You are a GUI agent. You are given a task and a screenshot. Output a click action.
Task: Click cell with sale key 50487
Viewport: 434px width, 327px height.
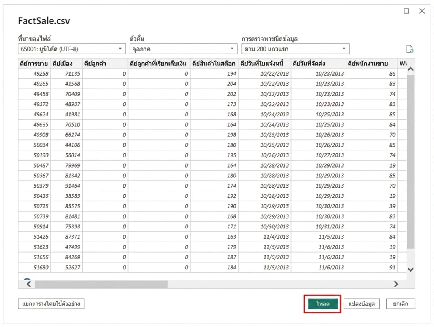point(34,165)
